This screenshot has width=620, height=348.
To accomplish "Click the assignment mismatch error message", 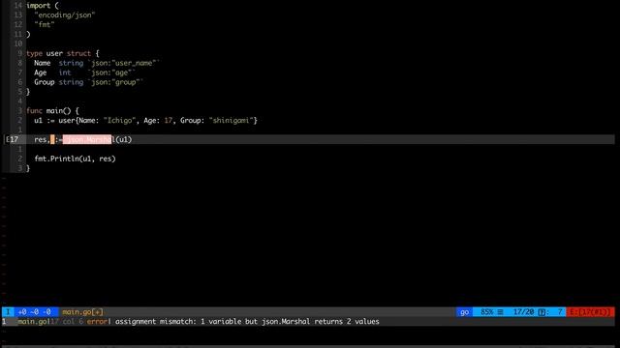I will click(247, 322).
